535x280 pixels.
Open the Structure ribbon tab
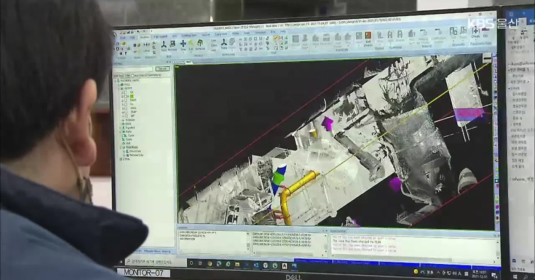point(145,37)
